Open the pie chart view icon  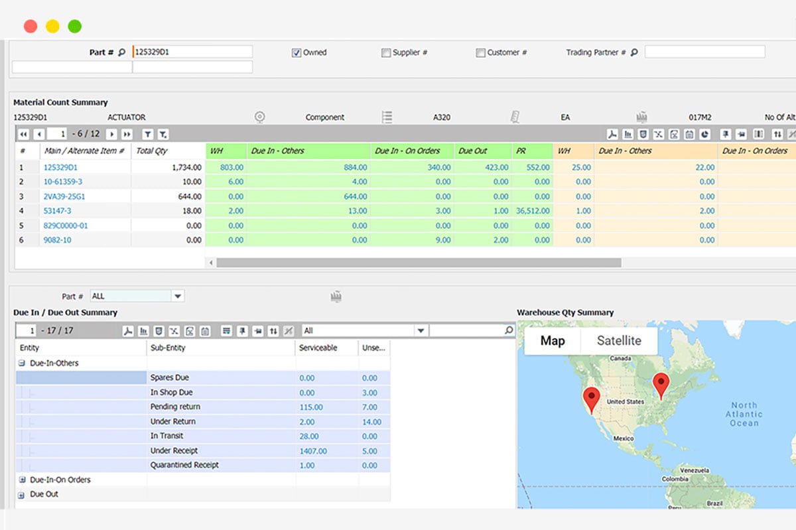pyautogui.click(x=705, y=134)
